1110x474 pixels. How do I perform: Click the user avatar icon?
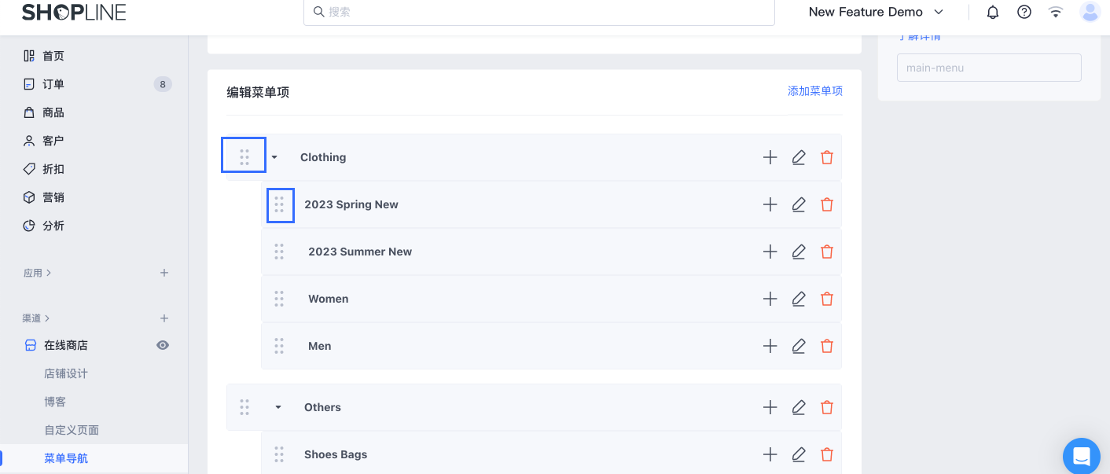point(1090,12)
